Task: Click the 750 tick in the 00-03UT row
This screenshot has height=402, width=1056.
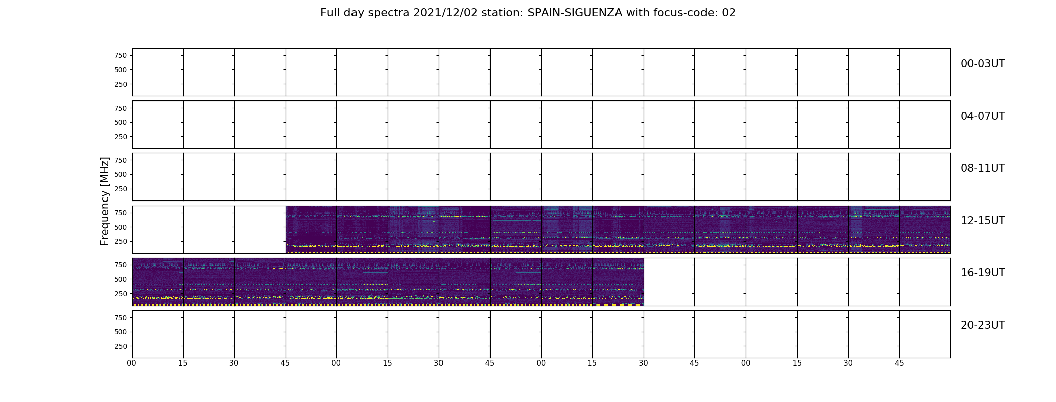Action: [x=121, y=56]
